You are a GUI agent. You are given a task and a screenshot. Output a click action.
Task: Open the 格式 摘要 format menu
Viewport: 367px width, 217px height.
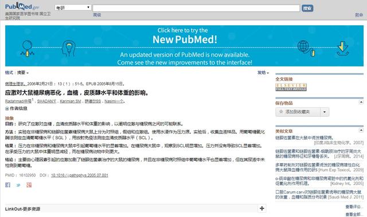coord(17,73)
